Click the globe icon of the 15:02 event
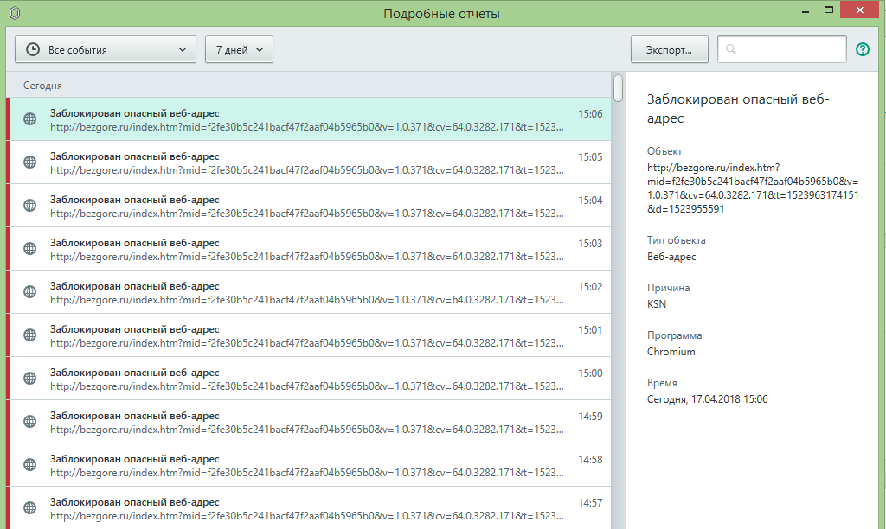Screen dimensions: 886x529 (29, 292)
